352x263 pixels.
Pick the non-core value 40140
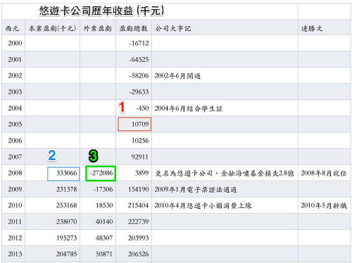pos(104,221)
